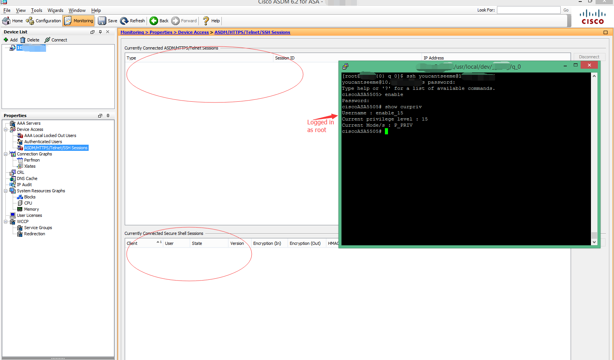The width and height of the screenshot is (614, 360).
Task: Open CPU resource graph
Action: (28, 203)
